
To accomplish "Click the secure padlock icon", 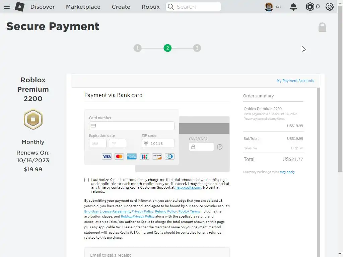I will (x=322, y=27).
